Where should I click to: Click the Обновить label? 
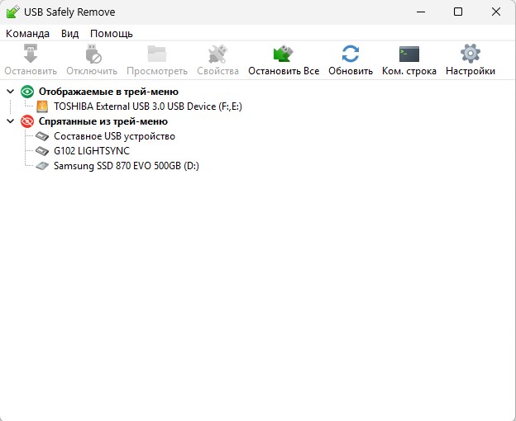(x=351, y=71)
